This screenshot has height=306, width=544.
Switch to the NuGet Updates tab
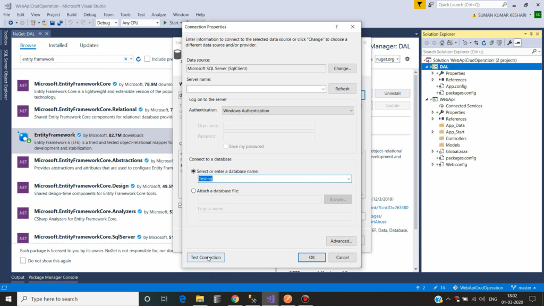tap(89, 45)
